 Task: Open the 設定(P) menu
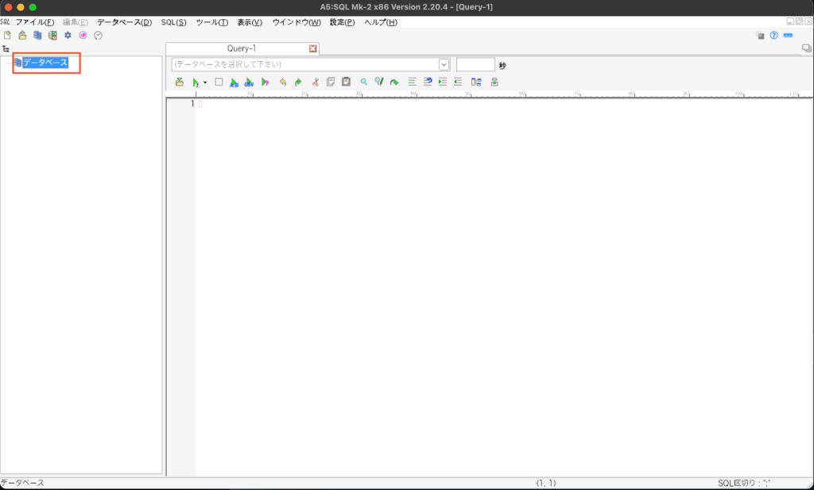[342, 22]
